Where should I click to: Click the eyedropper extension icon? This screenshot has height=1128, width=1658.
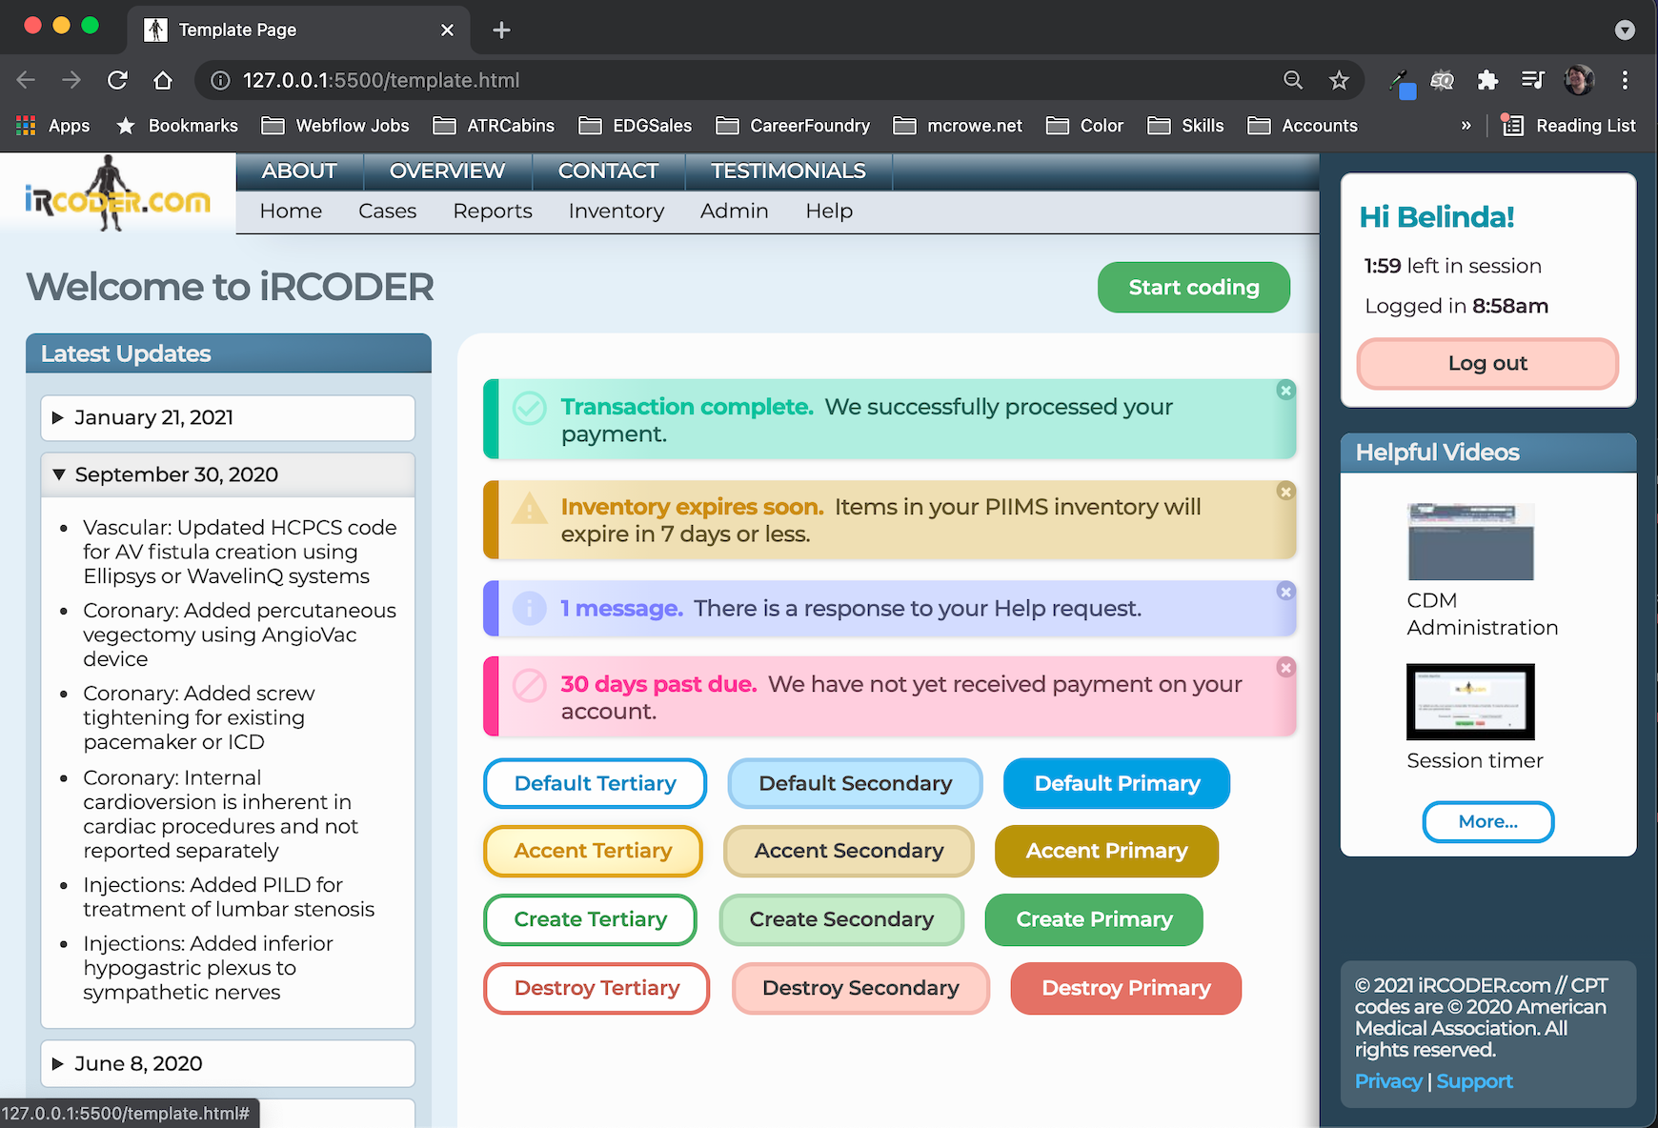coord(1401,82)
